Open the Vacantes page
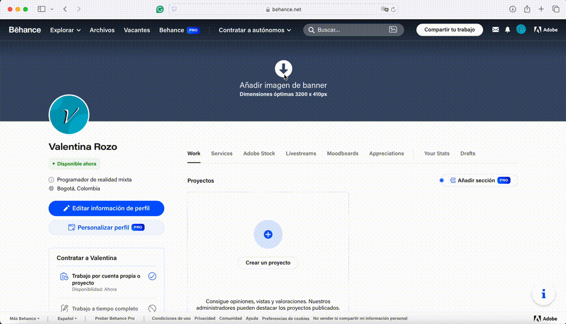566x324 pixels. (137, 30)
